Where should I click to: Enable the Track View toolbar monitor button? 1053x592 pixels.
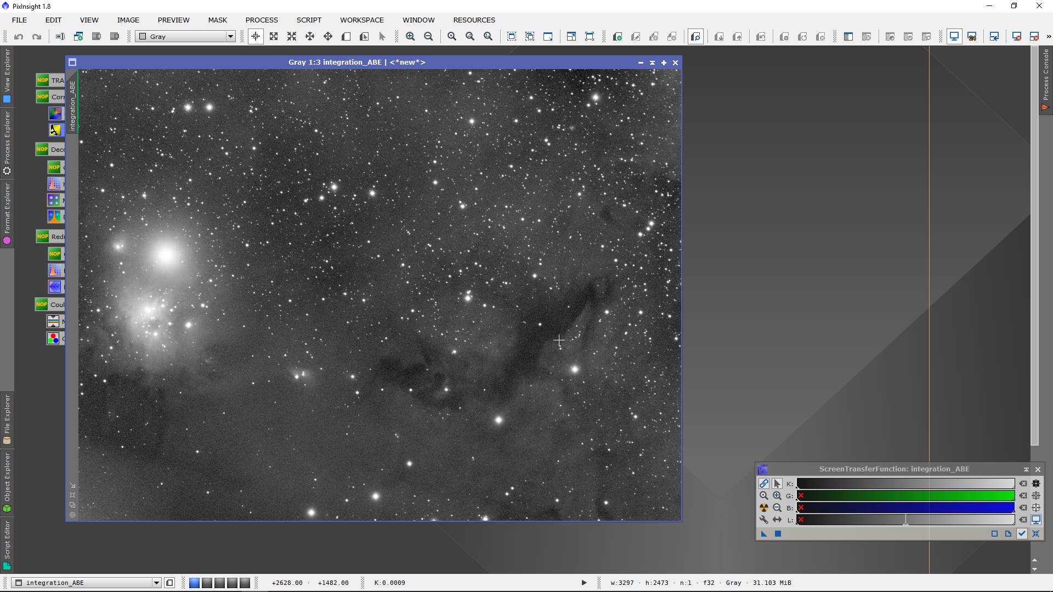coord(954,37)
